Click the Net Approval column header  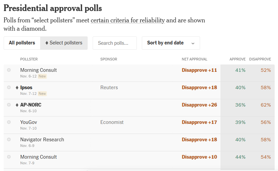pyautogui.click(x=194, y=59)
